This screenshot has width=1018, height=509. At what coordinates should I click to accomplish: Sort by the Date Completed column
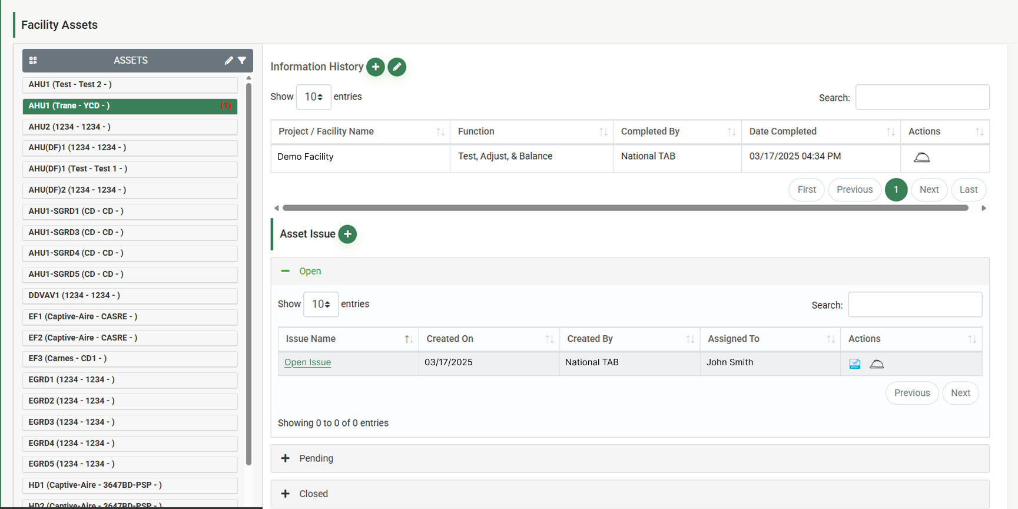[821, 131]
